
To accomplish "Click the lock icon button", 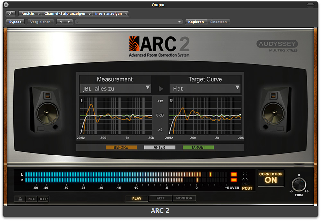I will pyautogui.click(x=20, y=199).
